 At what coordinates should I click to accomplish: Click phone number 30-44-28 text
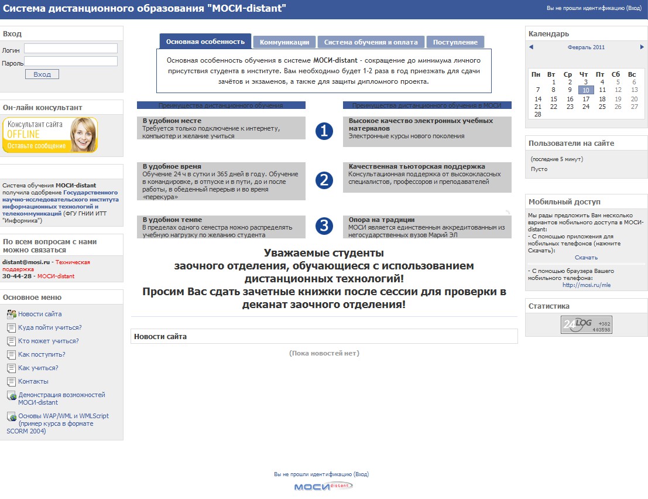17,276
